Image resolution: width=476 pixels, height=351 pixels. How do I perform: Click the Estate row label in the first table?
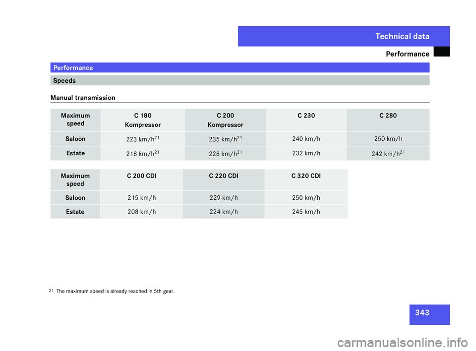(x=75, y=153)
